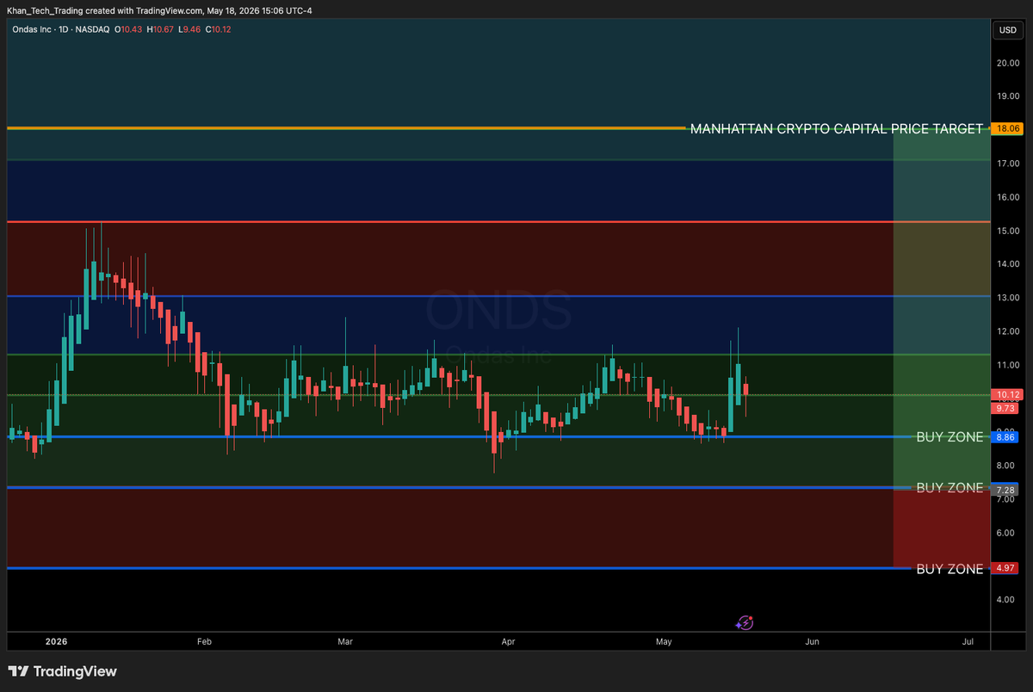1033x692 pixels.
Task: Click the Apr label on time axis
Action: click(508, 641)
